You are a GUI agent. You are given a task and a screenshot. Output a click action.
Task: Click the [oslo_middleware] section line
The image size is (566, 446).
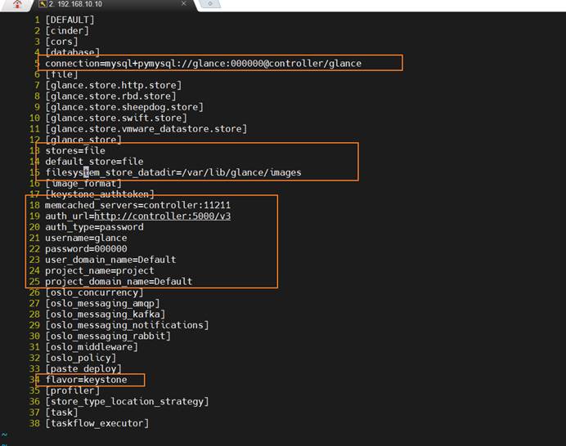click(92, 347)
